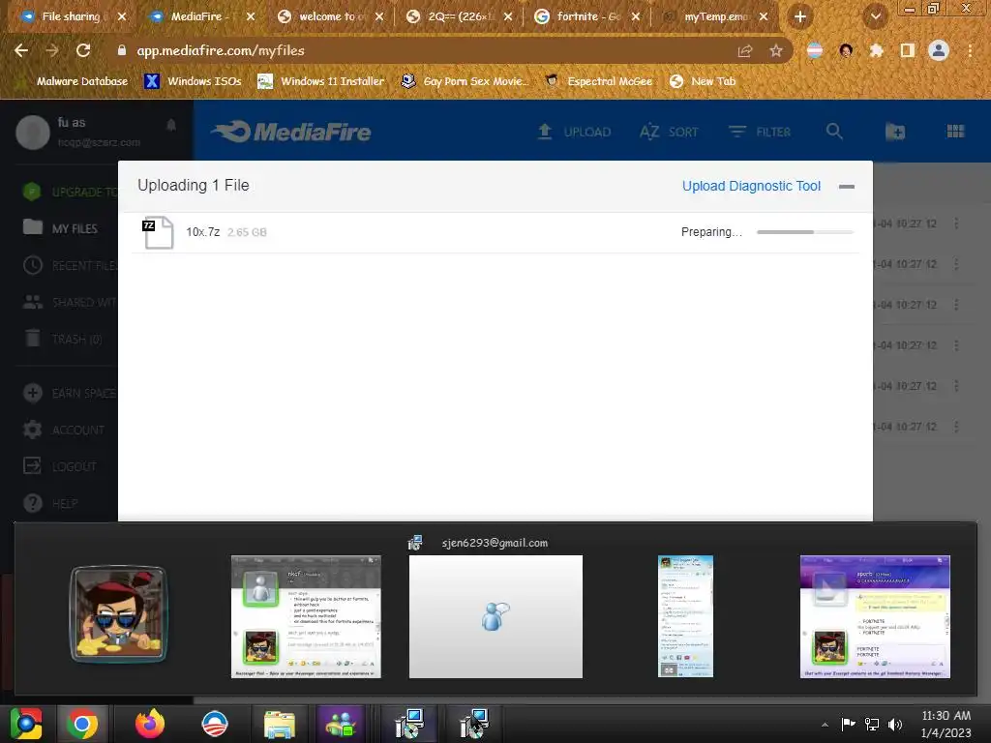Viewport: 991px width, 743px height.
Task: Open Earn Space in sidebar
Action: [x=69, y=393]
